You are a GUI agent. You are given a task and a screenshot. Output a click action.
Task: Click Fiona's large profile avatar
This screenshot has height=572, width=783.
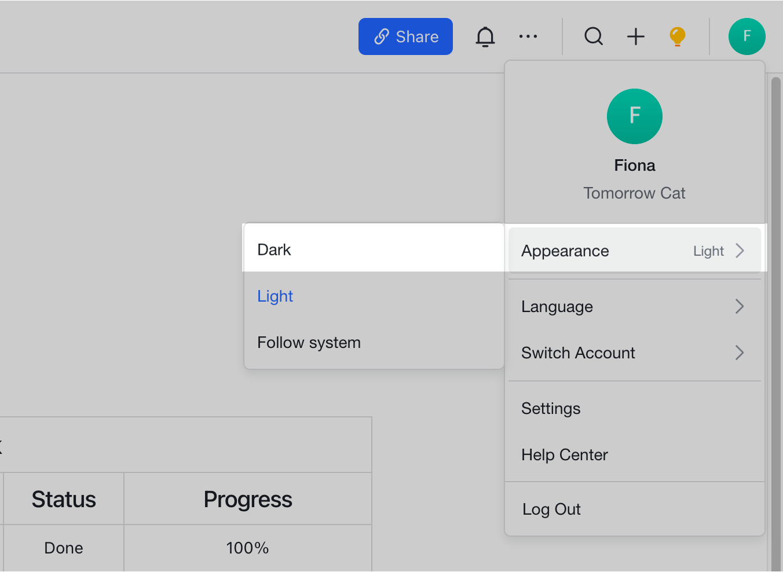pyautogui.click(x=634, y=116)
